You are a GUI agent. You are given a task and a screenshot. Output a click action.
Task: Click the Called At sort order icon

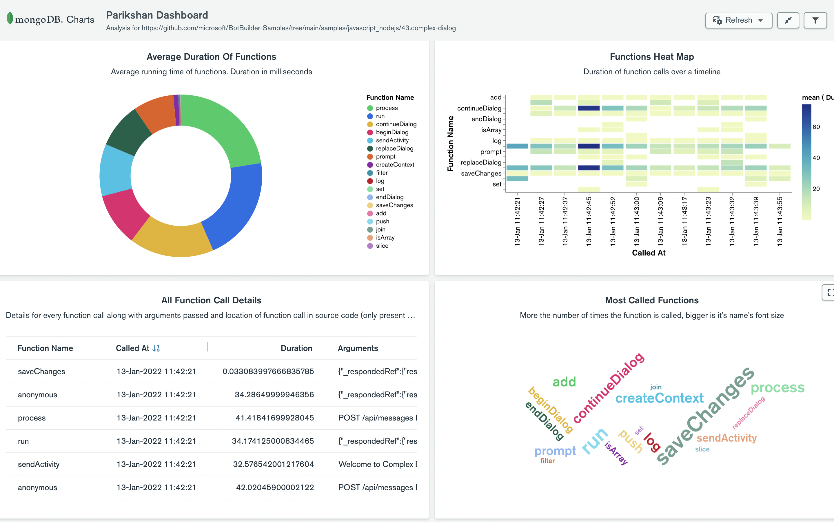point(156,348)
